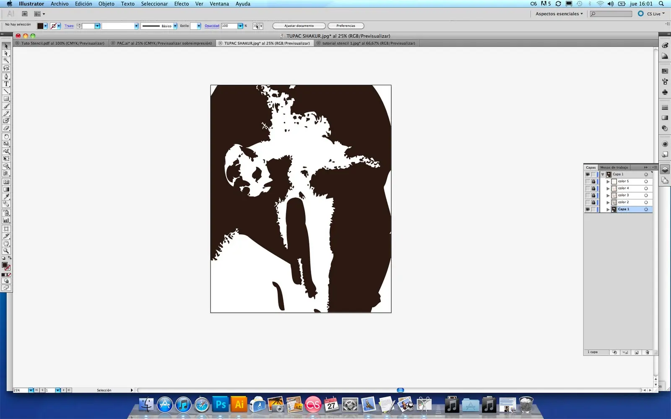
Task: Create a new layer in the Capas panel
Action: pos(636,352)
